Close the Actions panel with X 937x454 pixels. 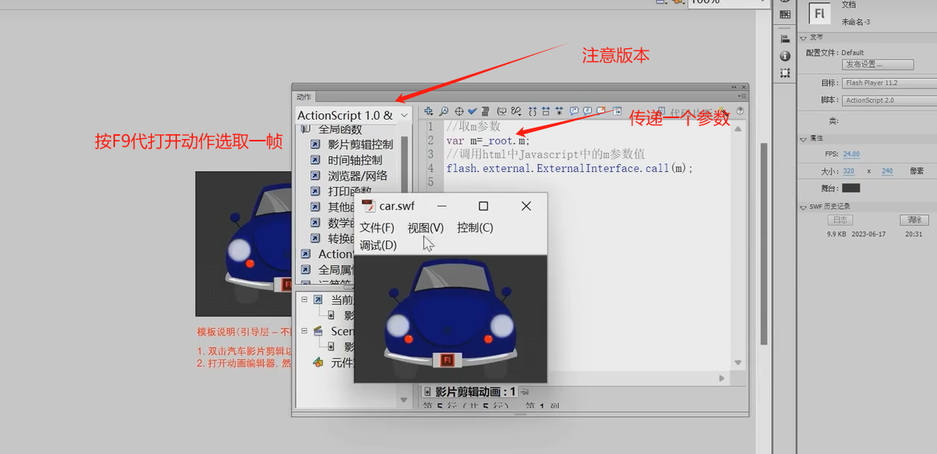(x=744, y=88)
